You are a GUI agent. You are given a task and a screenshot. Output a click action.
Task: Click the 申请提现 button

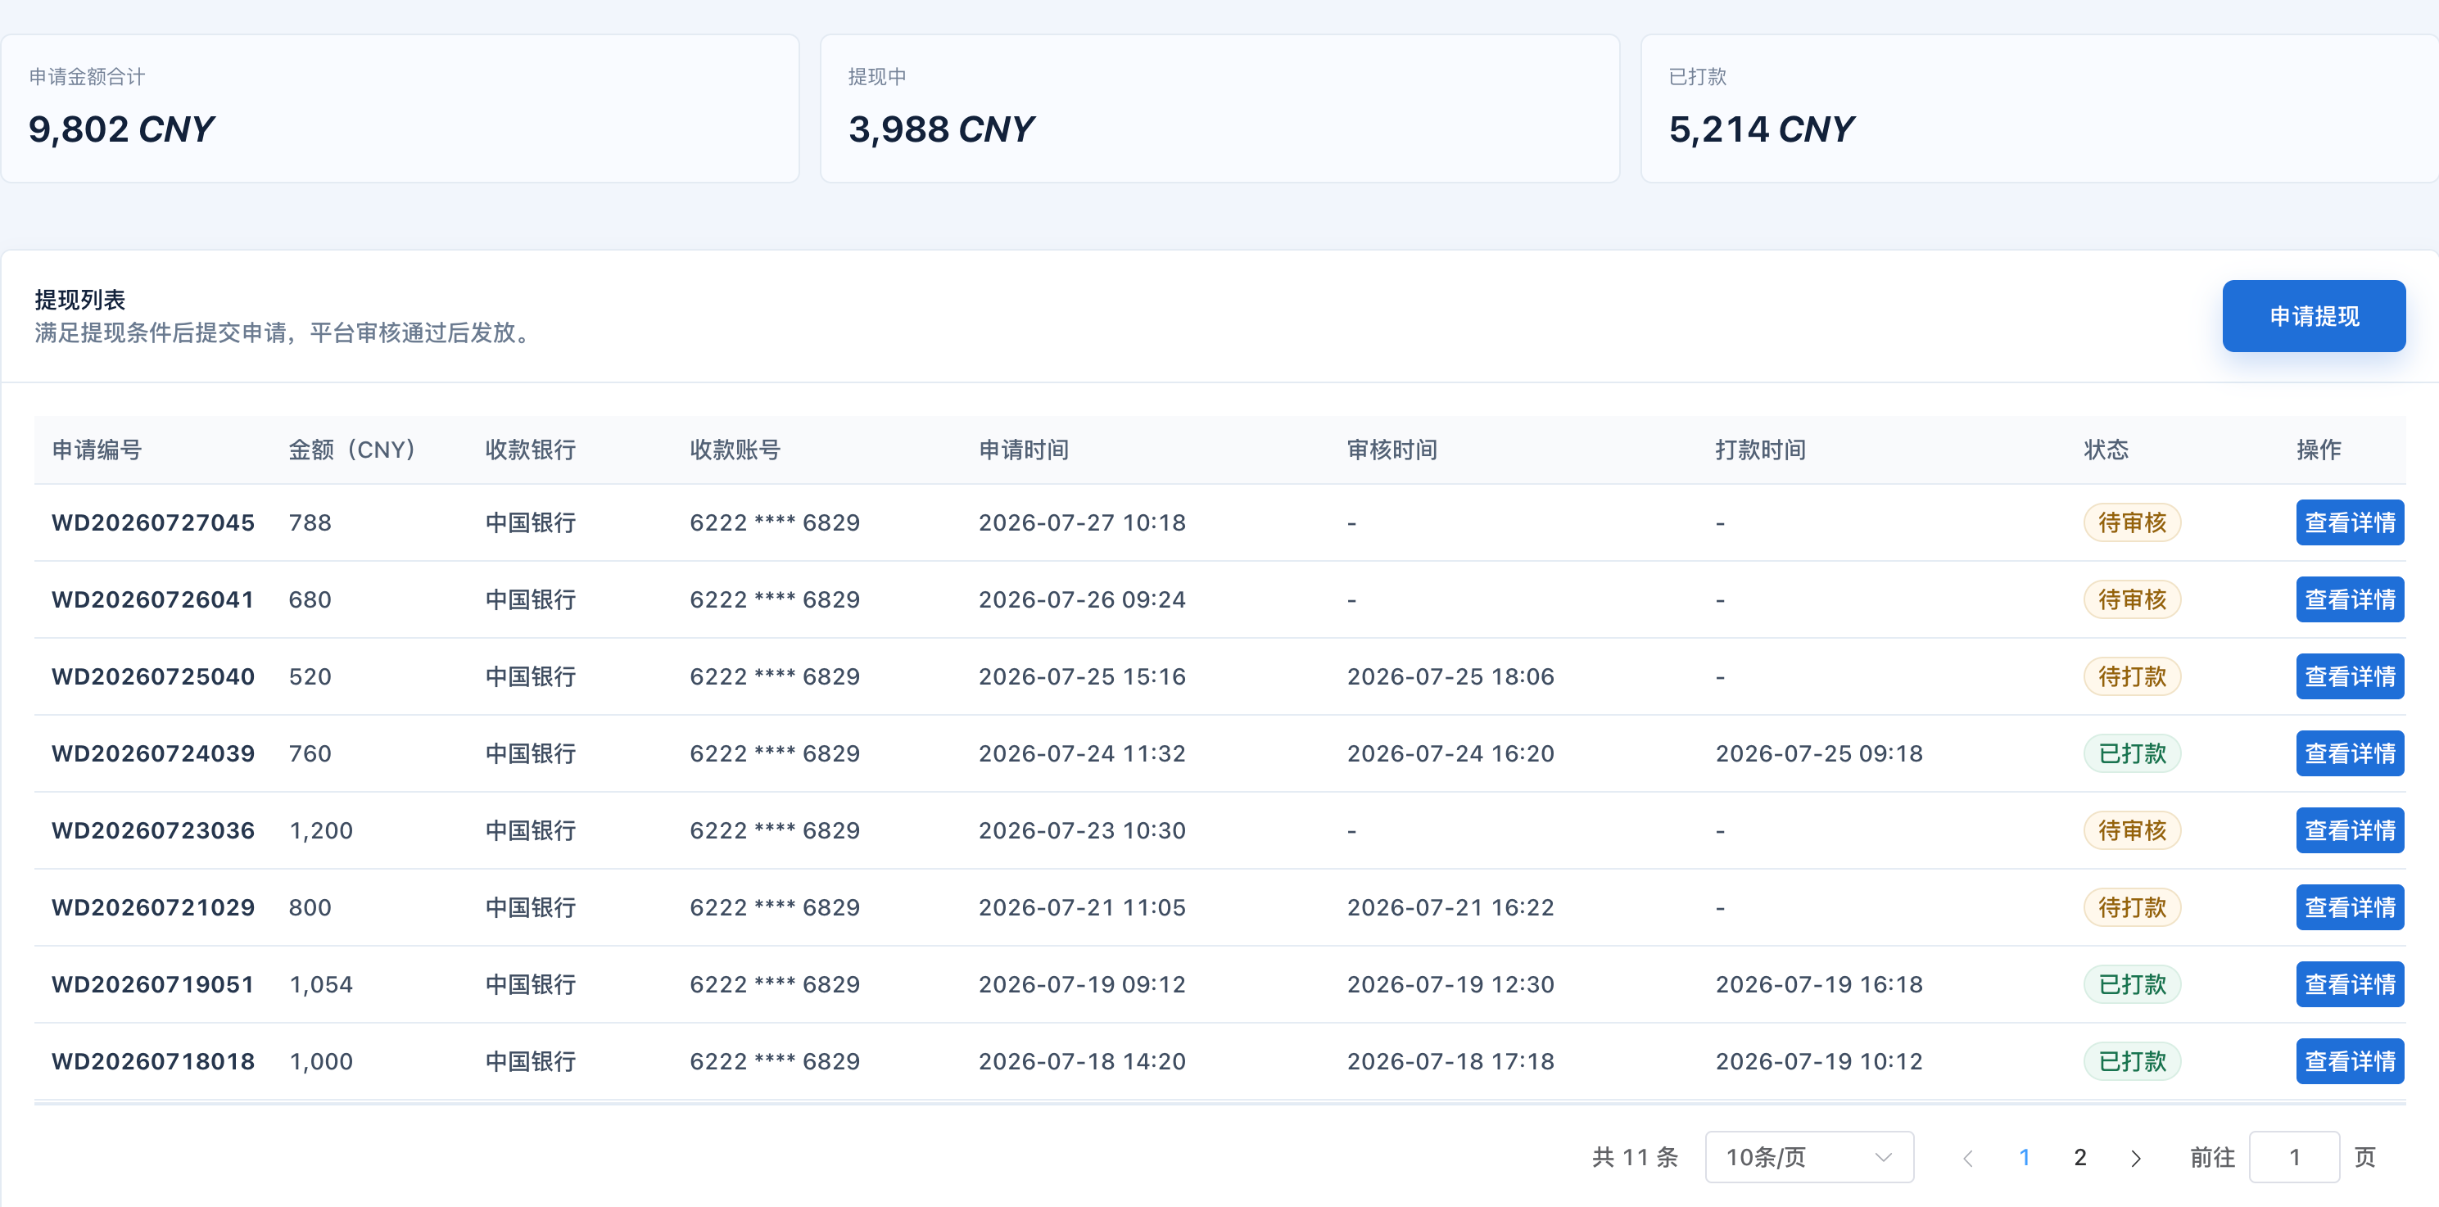pyautogui.click(x=2313, y=316)
